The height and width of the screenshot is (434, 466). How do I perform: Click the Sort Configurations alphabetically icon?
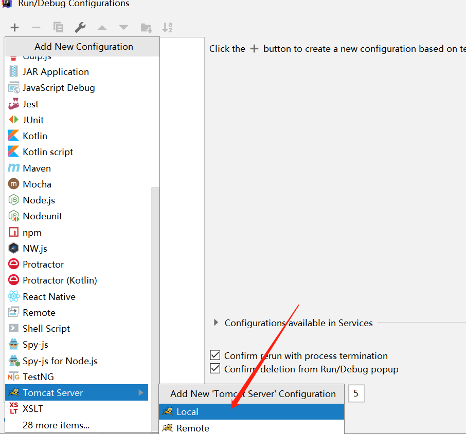(x=167, y=27)
